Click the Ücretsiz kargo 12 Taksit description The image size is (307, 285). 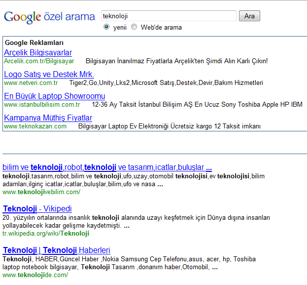[170, 126]
